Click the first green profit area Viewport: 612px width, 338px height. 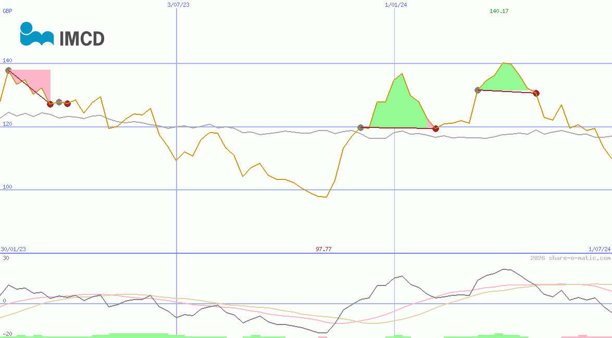[x=400, y=107]
